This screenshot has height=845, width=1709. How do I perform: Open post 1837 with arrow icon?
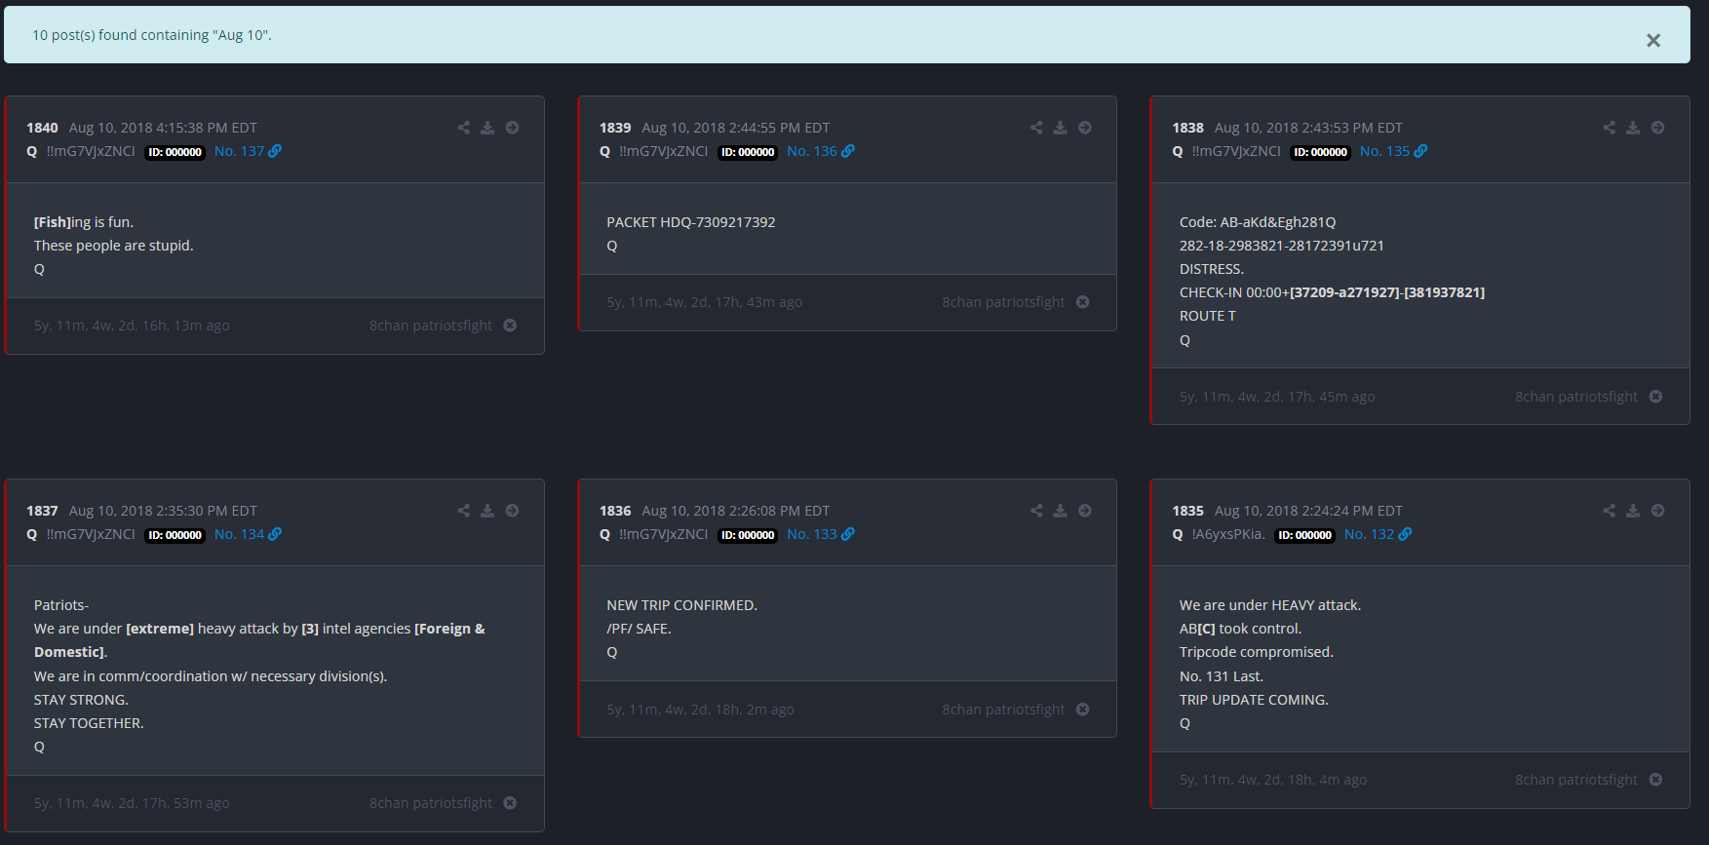tap(512, 511)
